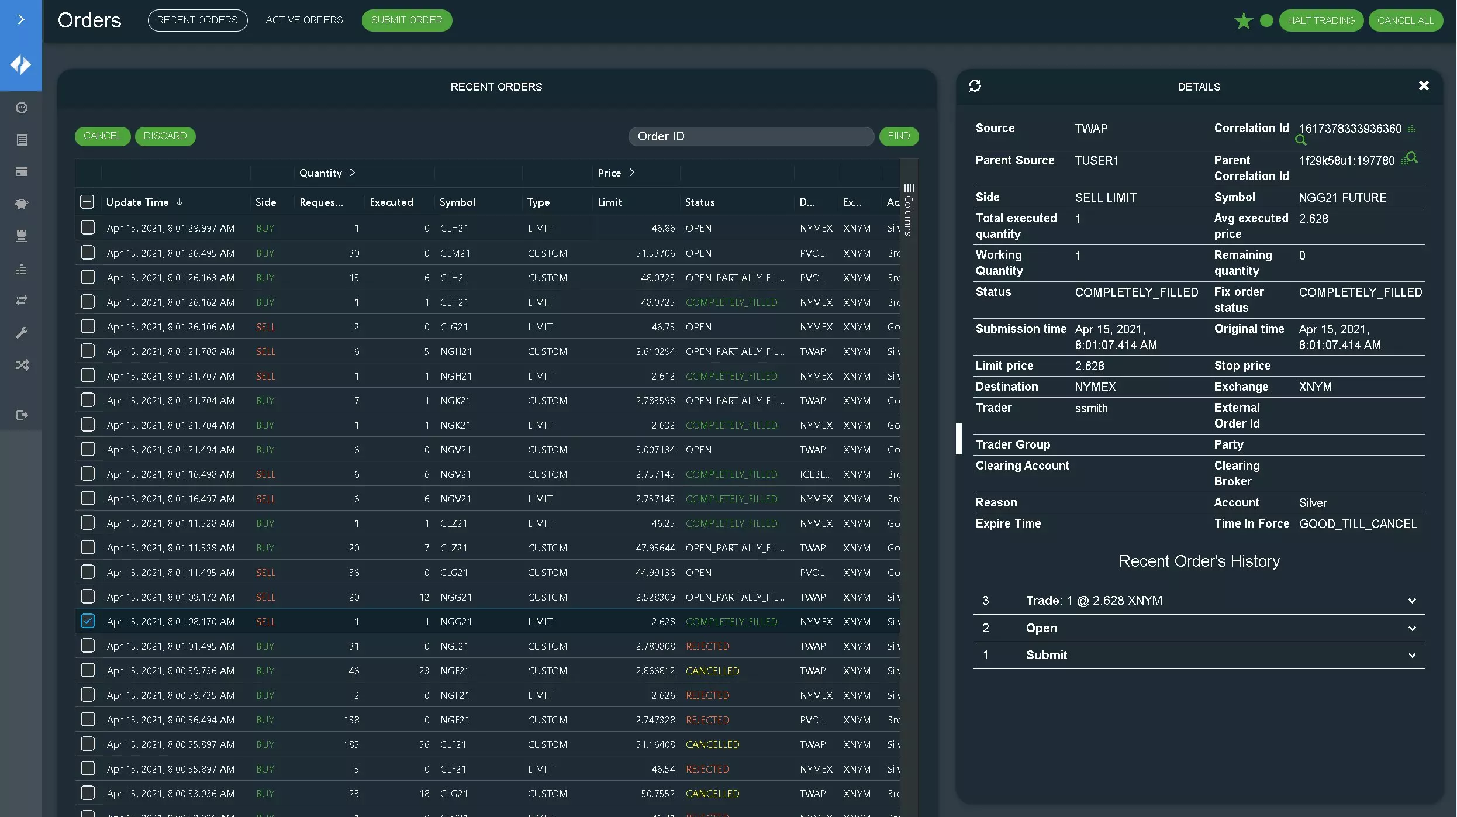Open the stacked bars icon in sidebar
The image size is (1457, 817).
pyautogui.click(x=22, y=269)
